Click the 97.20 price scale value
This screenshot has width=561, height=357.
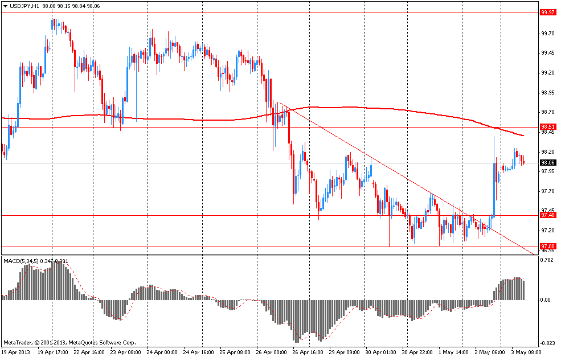(548, 231)
